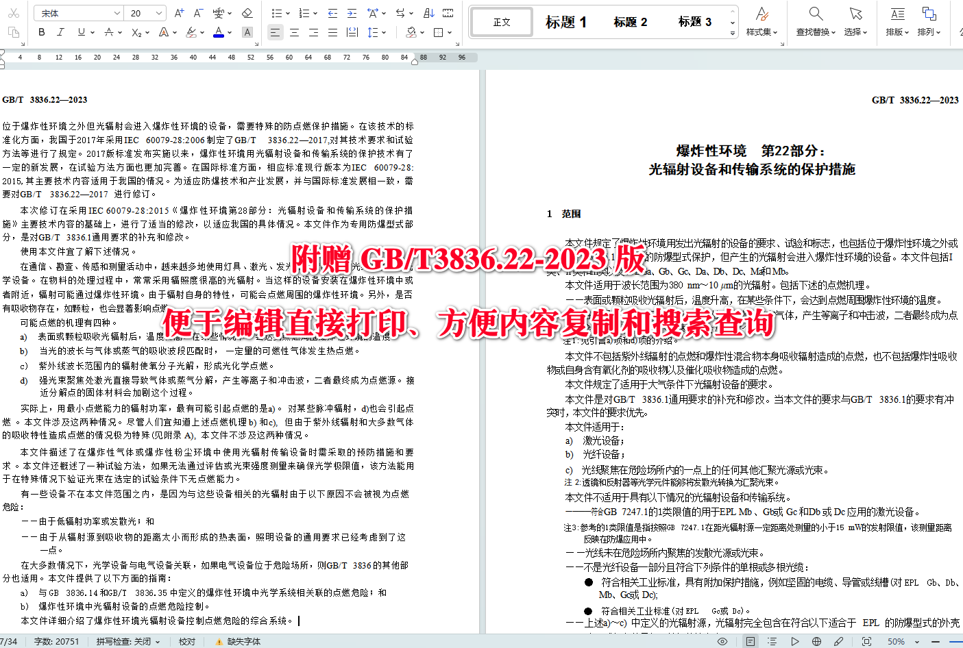Click the Subscript X2 icon

click(136, 32)
